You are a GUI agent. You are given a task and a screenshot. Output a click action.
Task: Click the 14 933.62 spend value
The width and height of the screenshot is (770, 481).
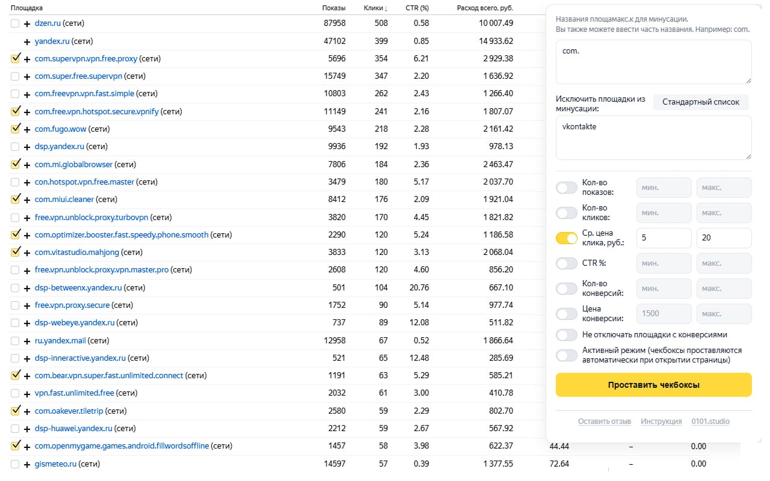pyautogui.click(x=496, y=41)
